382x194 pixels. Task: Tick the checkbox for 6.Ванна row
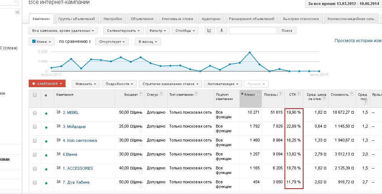point(35,155)
